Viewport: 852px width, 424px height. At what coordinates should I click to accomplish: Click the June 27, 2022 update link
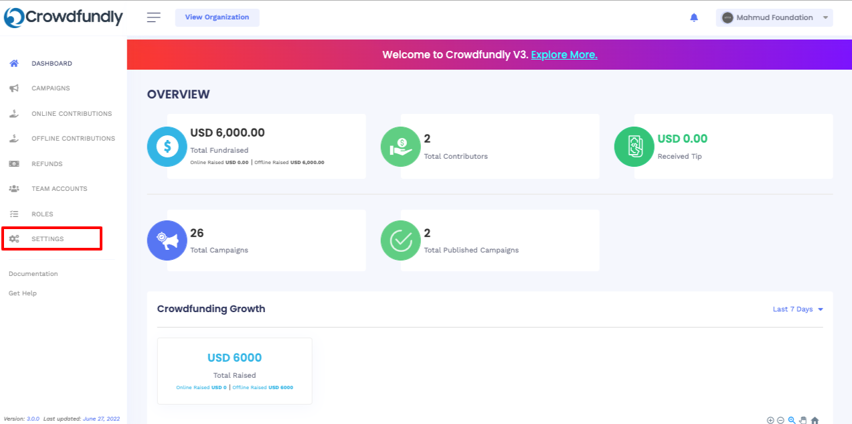(x=101, y=419)
